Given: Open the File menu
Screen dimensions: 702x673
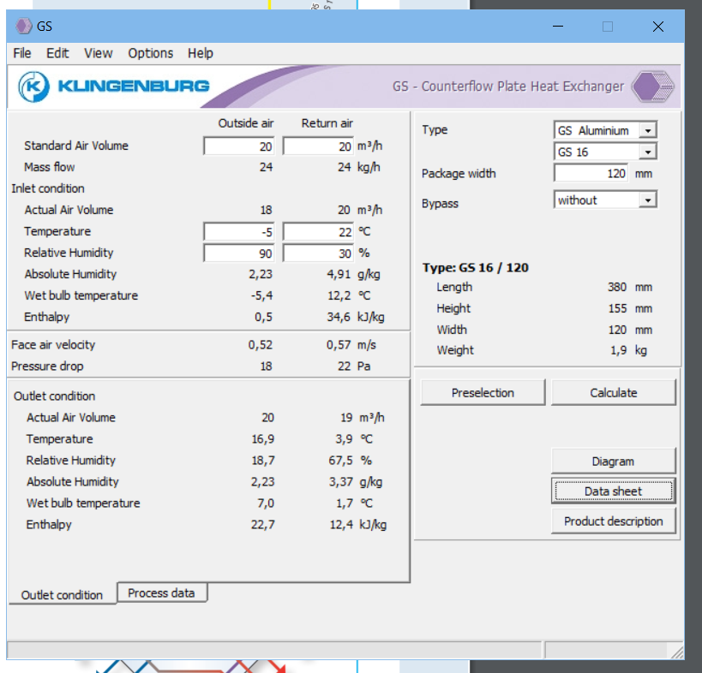Looking at the screenshot, I should coord(22,53).
